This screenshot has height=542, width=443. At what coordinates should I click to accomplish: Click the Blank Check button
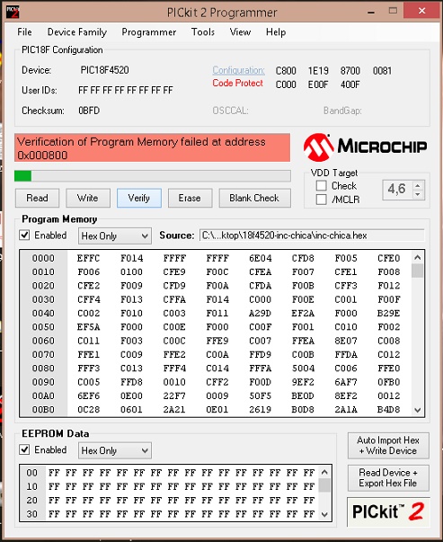[254, 198]
